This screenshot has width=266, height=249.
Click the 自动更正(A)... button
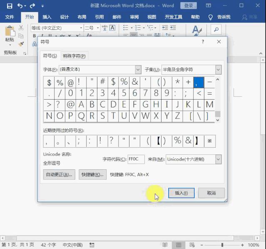pos(59,175)
